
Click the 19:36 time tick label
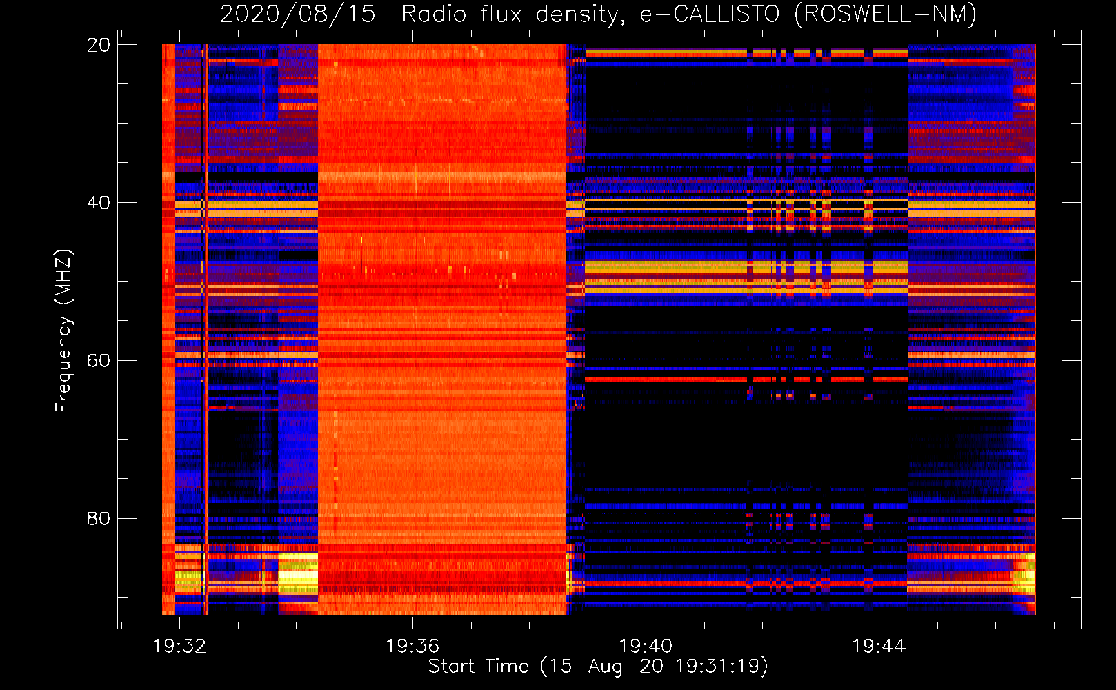412,647
